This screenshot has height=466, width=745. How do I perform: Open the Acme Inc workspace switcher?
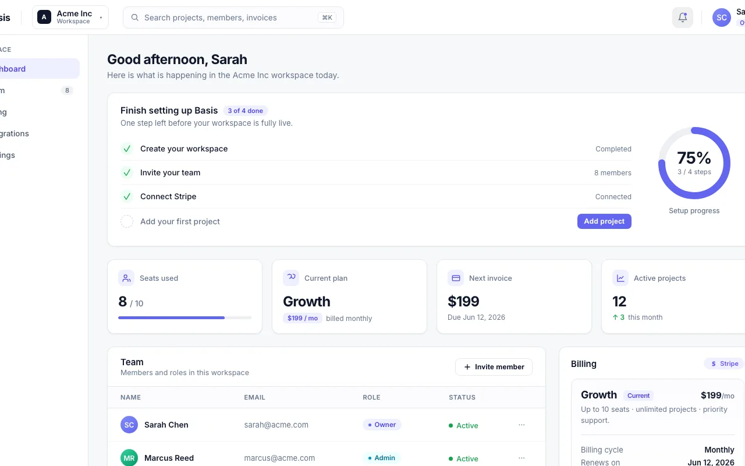70,17
